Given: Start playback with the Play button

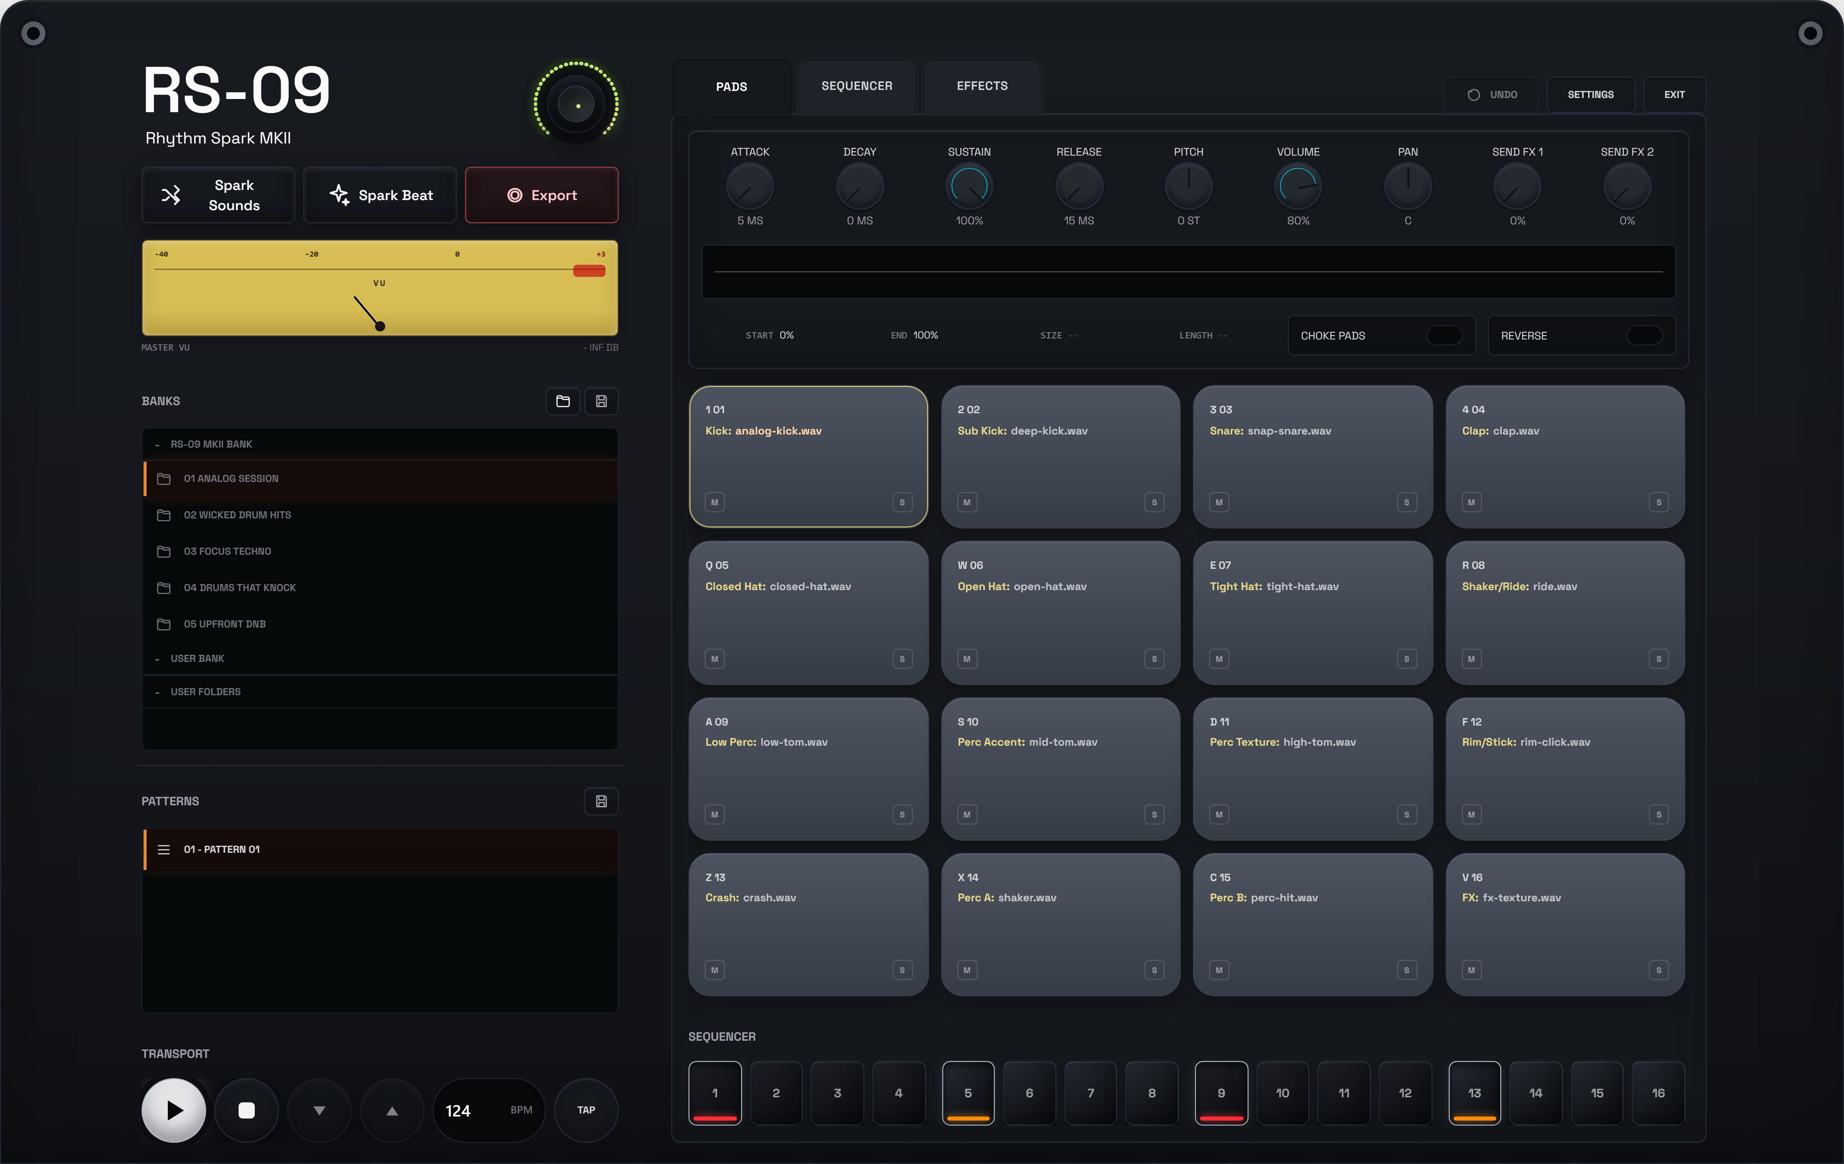Looking at the screenshot, I should tap(174, 1110).
